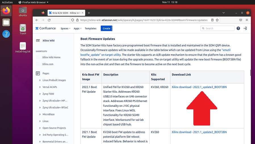Click the Confluence log in icon
This screenshot has width=255, height=144.
tap(245, 28)
